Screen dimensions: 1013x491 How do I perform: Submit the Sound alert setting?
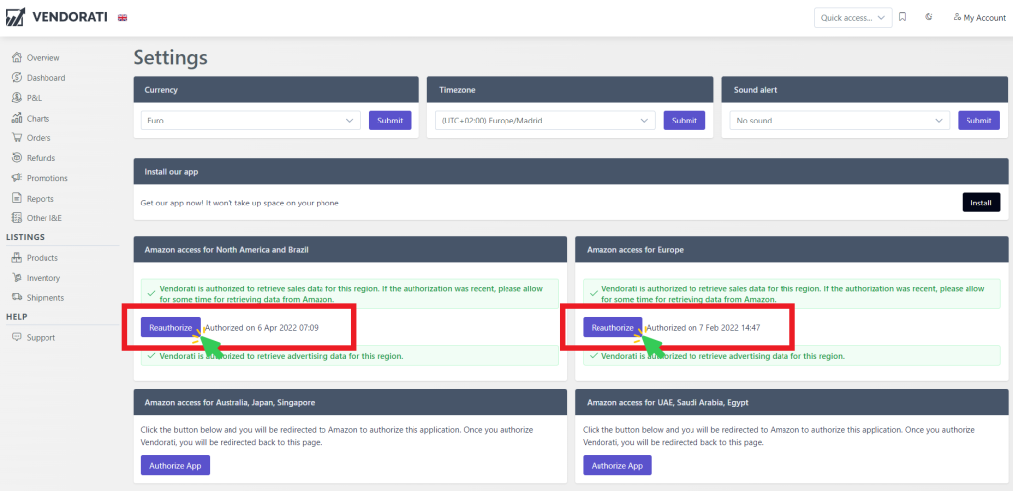(x=978, y=120)
